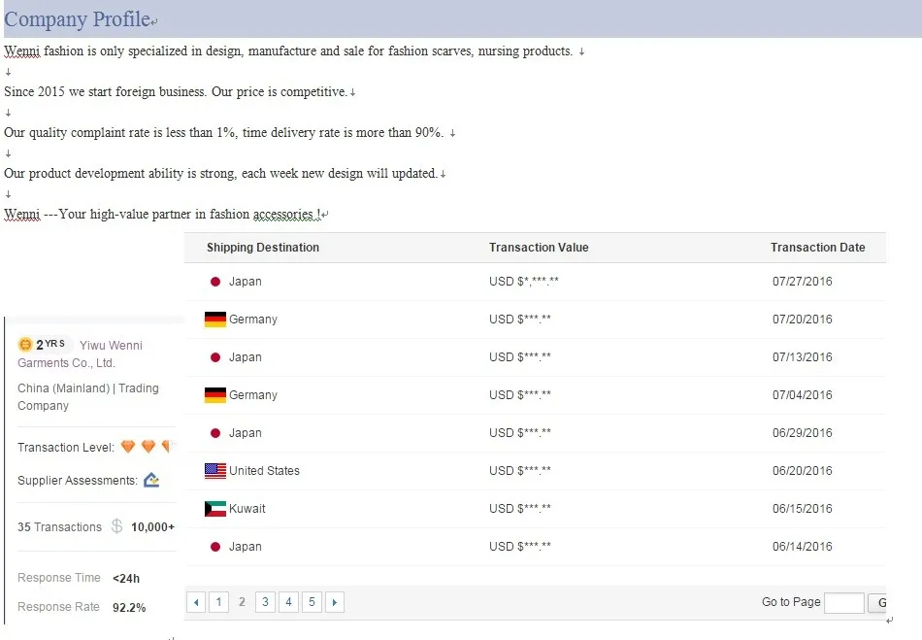Click the Supplier Assessments badge icon
Image resolution: width=922 pixels, height=640 pixels.
pyautogui.click(x=151, y=480)
